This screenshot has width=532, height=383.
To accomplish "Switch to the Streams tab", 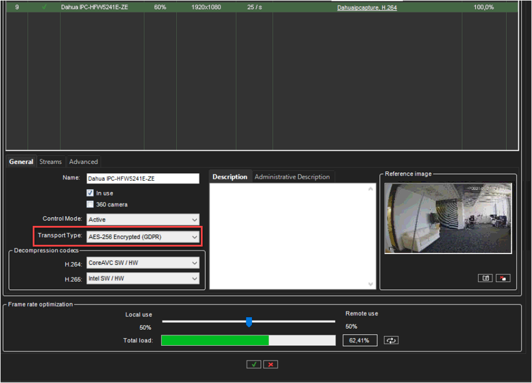I will click(x=51, y=162).
